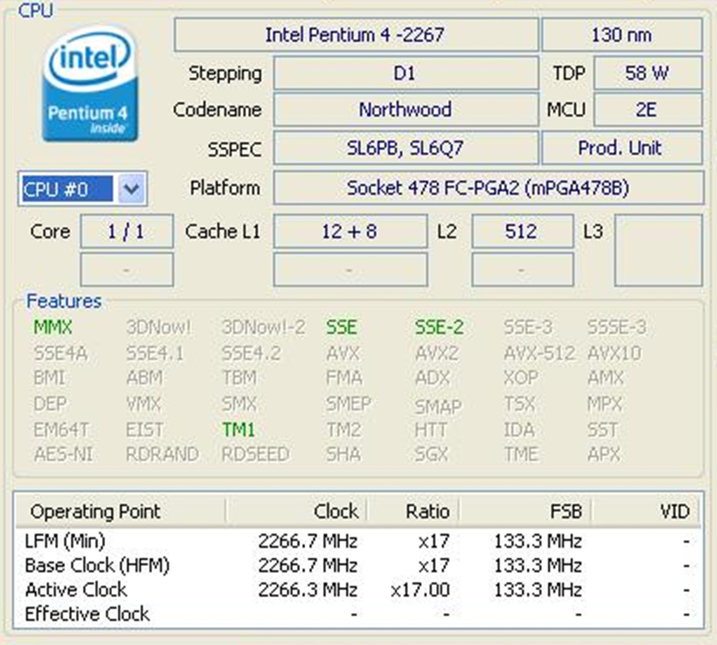Viewport: 717px width, 645px height.
Task: Click the SSE4A feature label
Action: click(60, 354)
